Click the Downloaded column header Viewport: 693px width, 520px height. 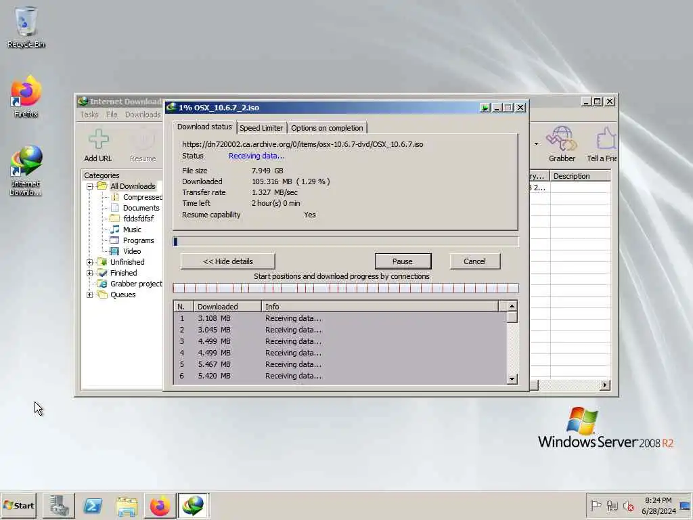[227, 307]
